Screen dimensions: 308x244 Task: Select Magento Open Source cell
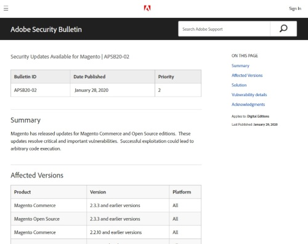49,219
